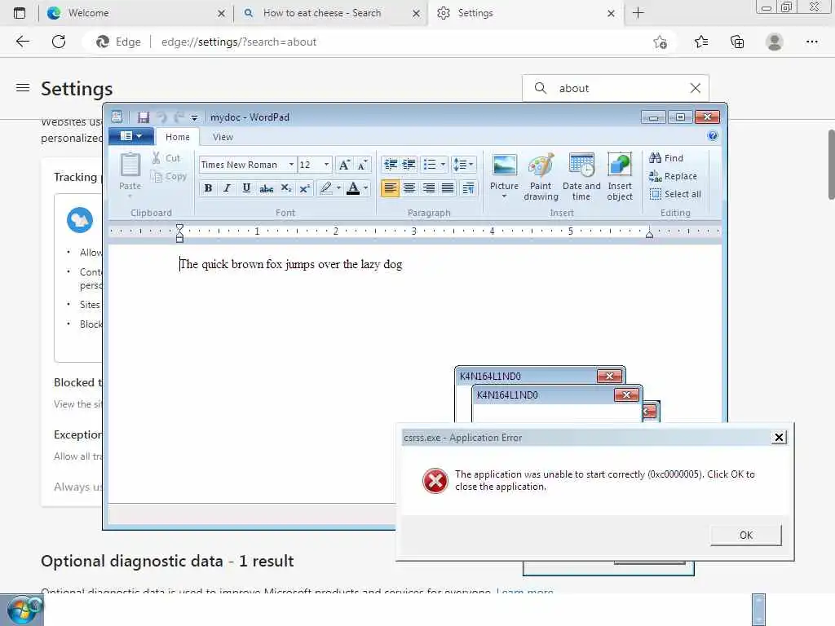This screenshot has height=626, width=835.
Task: Open the font size 12 dropdown
Action: [x=326, y=165]
